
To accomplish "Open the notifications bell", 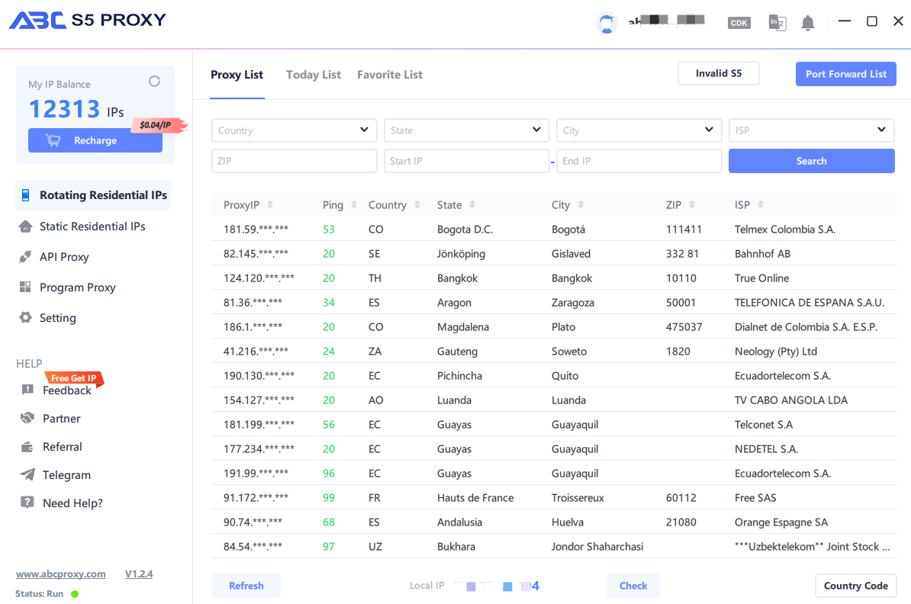I will pos(808,23).
